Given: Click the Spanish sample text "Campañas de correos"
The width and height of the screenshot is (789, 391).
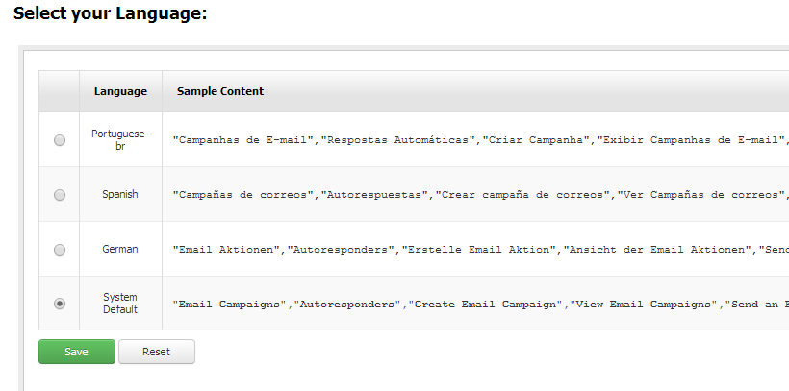Looking at the screenshot, I should [243, 194].
